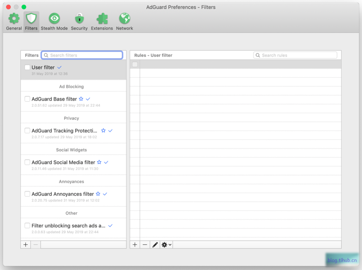This screenshot has height=270, width=362.
Task: Select the Filters shield icon
Action: click(x=31, y=18)
